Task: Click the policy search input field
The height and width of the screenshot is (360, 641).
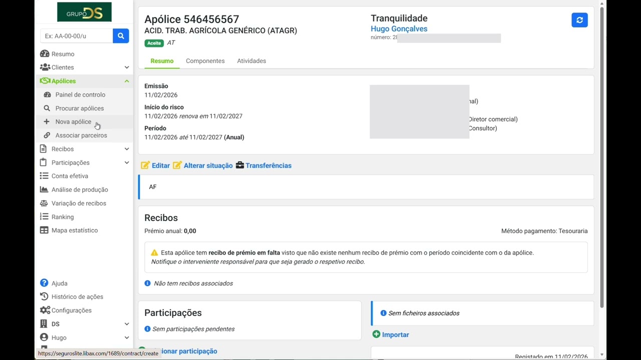Action: point(77,36)
